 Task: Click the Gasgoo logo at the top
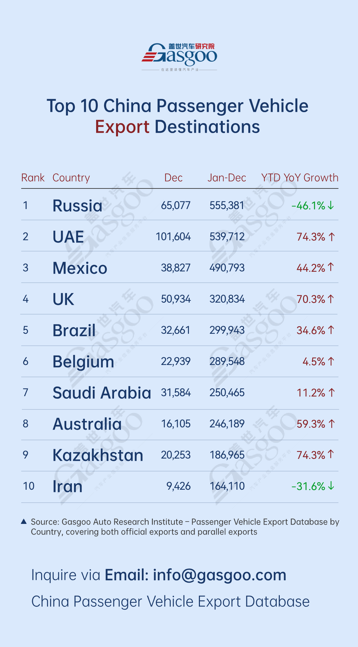pyautogui.click(x=179, y=55)
